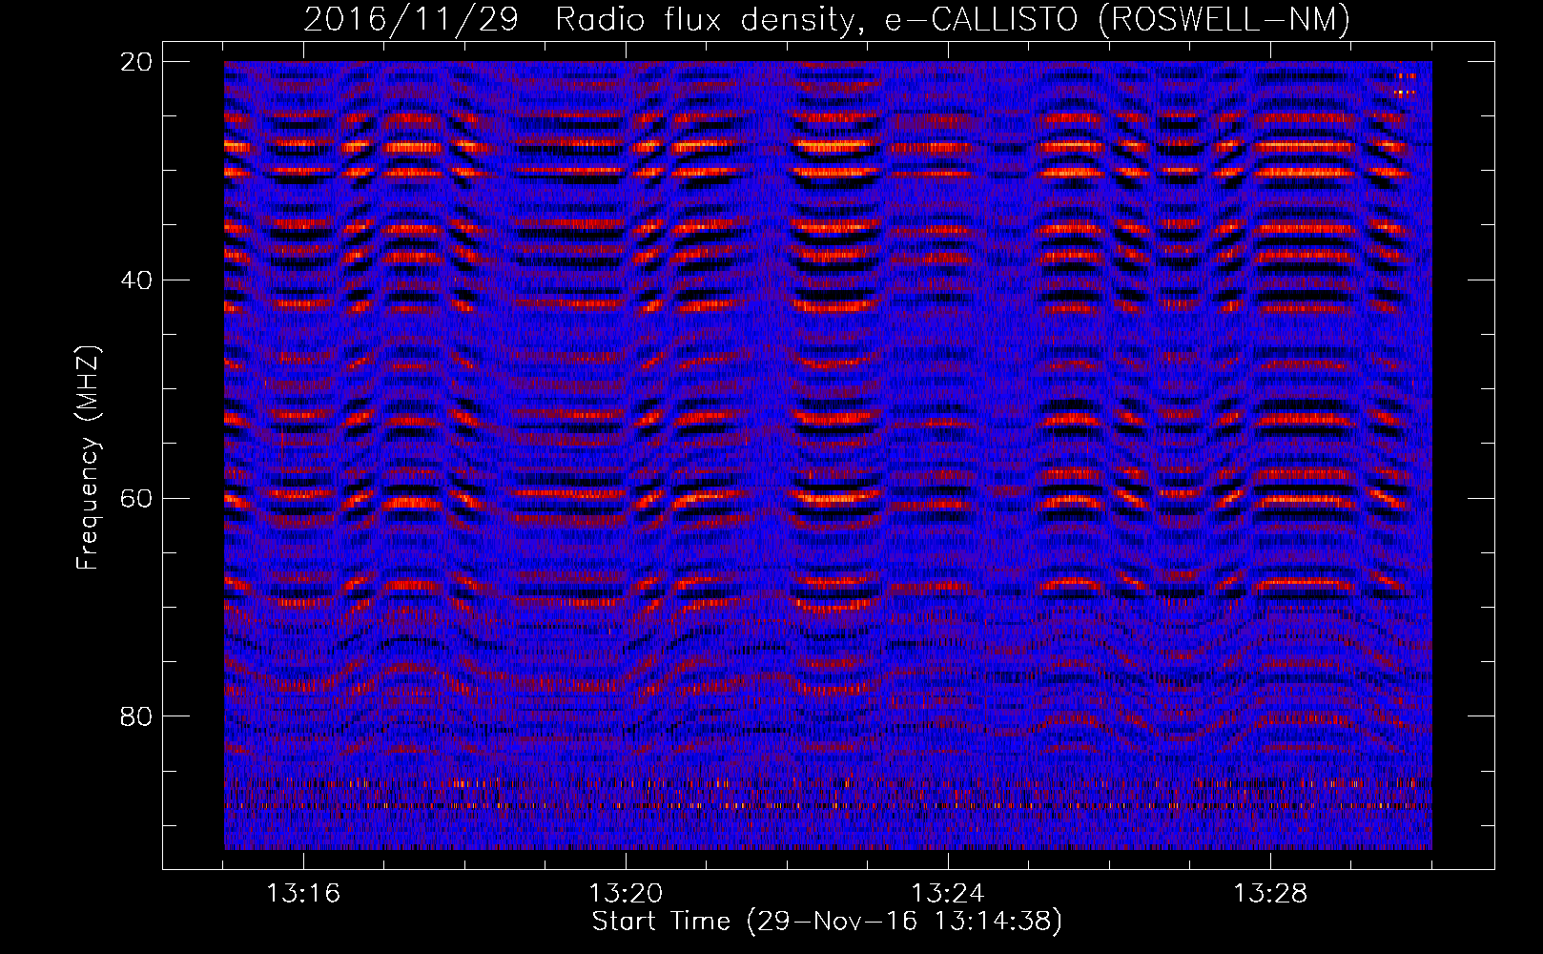The width and height of the screenshot is (1543, 954).
Task: Click the 80 frequency tick label
Action: [x=136, y=715]
